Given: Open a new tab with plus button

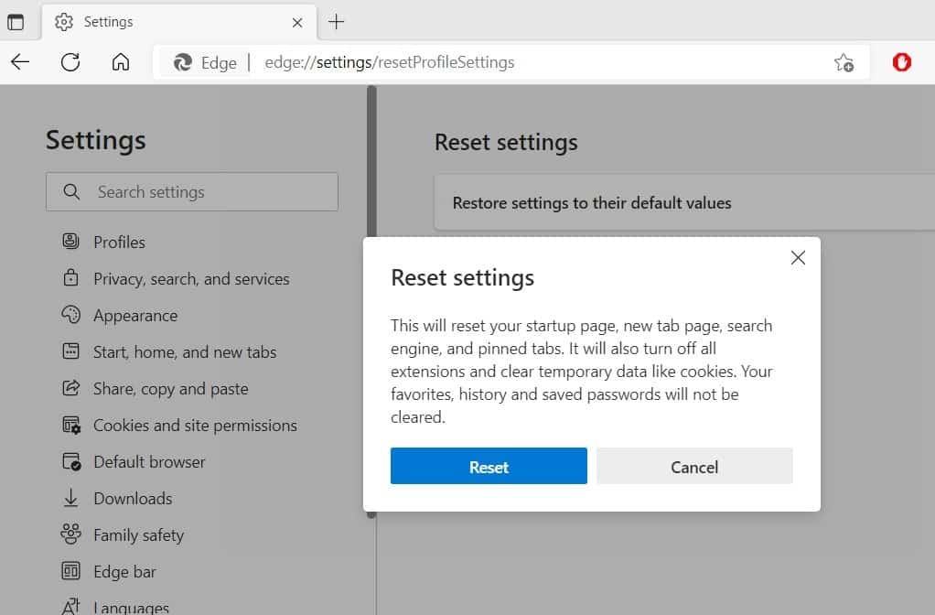Looking at the screenshot, I should click(336, 22).
